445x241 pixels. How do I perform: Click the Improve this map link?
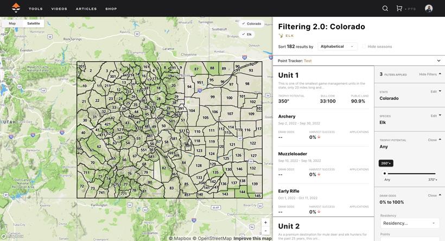coord(252,238)
